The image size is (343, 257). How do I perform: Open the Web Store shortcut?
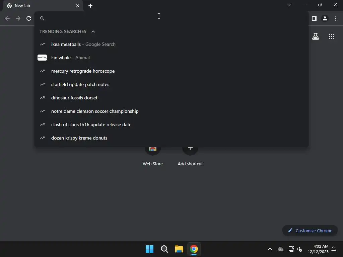[x=153, y=156]
